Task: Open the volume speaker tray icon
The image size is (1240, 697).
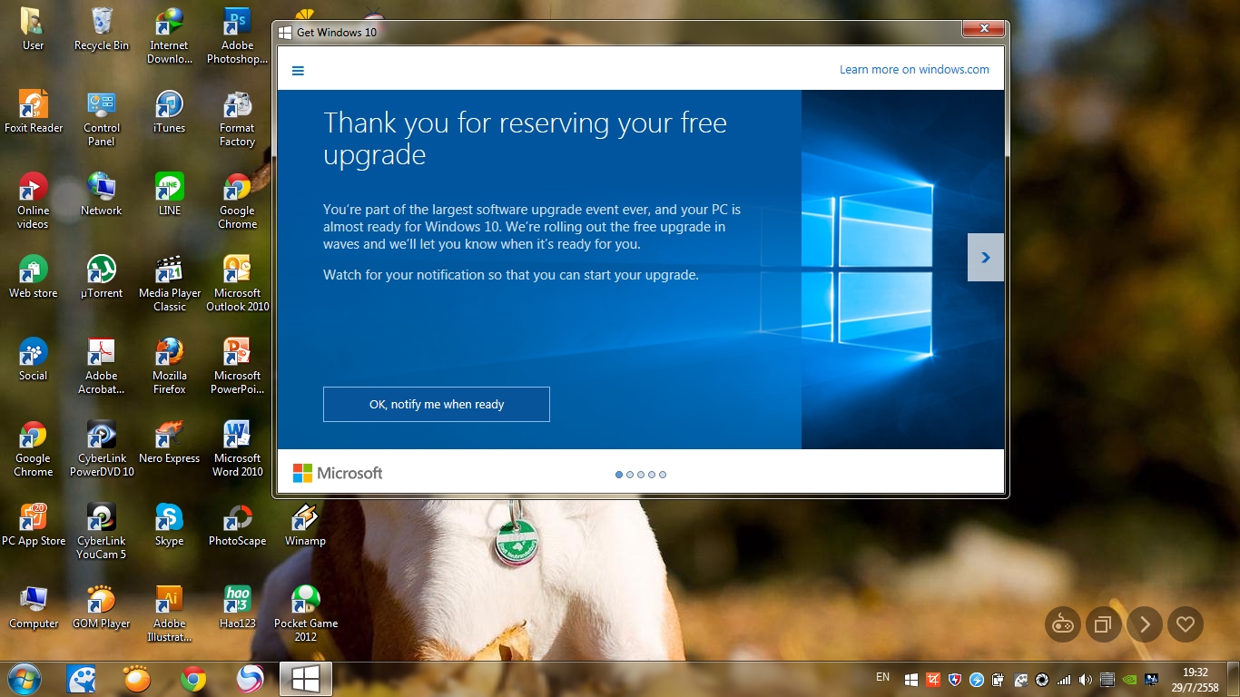Action: (x=1086, y=679)
